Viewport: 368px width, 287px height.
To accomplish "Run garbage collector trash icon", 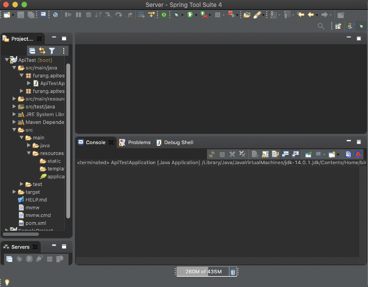I will [x=232, y=272].
